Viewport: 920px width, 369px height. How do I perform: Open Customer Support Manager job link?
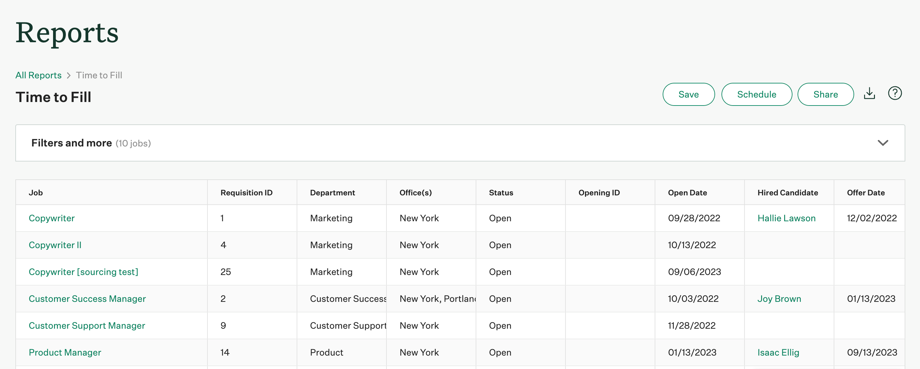click(87, 326)
